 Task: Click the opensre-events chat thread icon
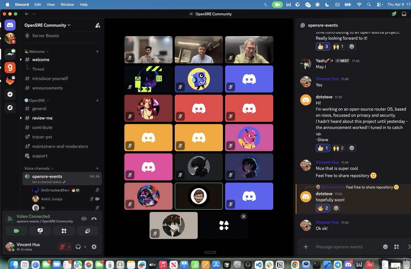tap(302, 25)
